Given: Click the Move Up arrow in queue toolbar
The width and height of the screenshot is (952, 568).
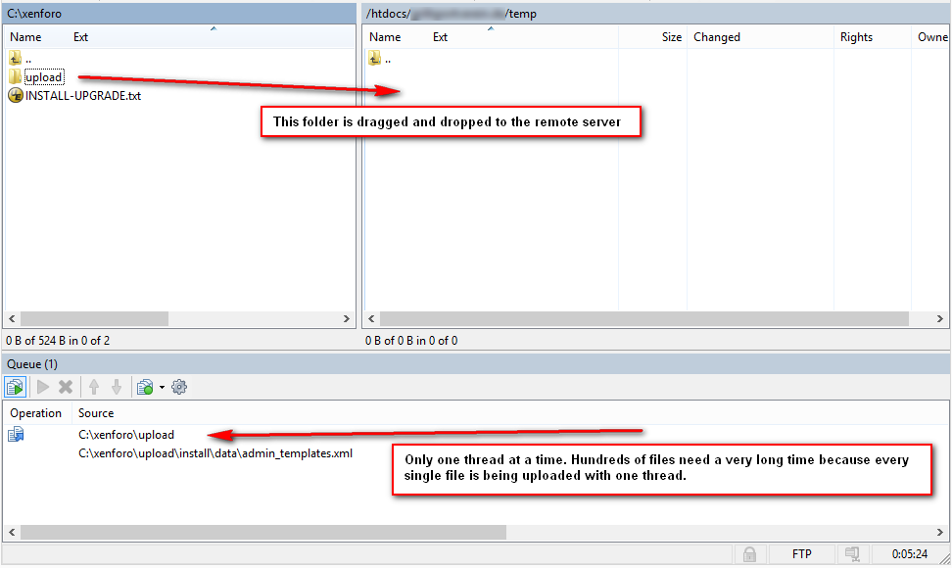Looking at the screenshot, I should (96, 387).
